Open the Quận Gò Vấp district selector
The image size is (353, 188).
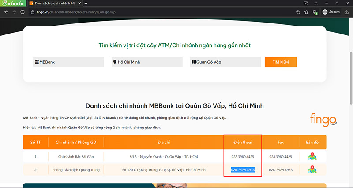[225, 62]
